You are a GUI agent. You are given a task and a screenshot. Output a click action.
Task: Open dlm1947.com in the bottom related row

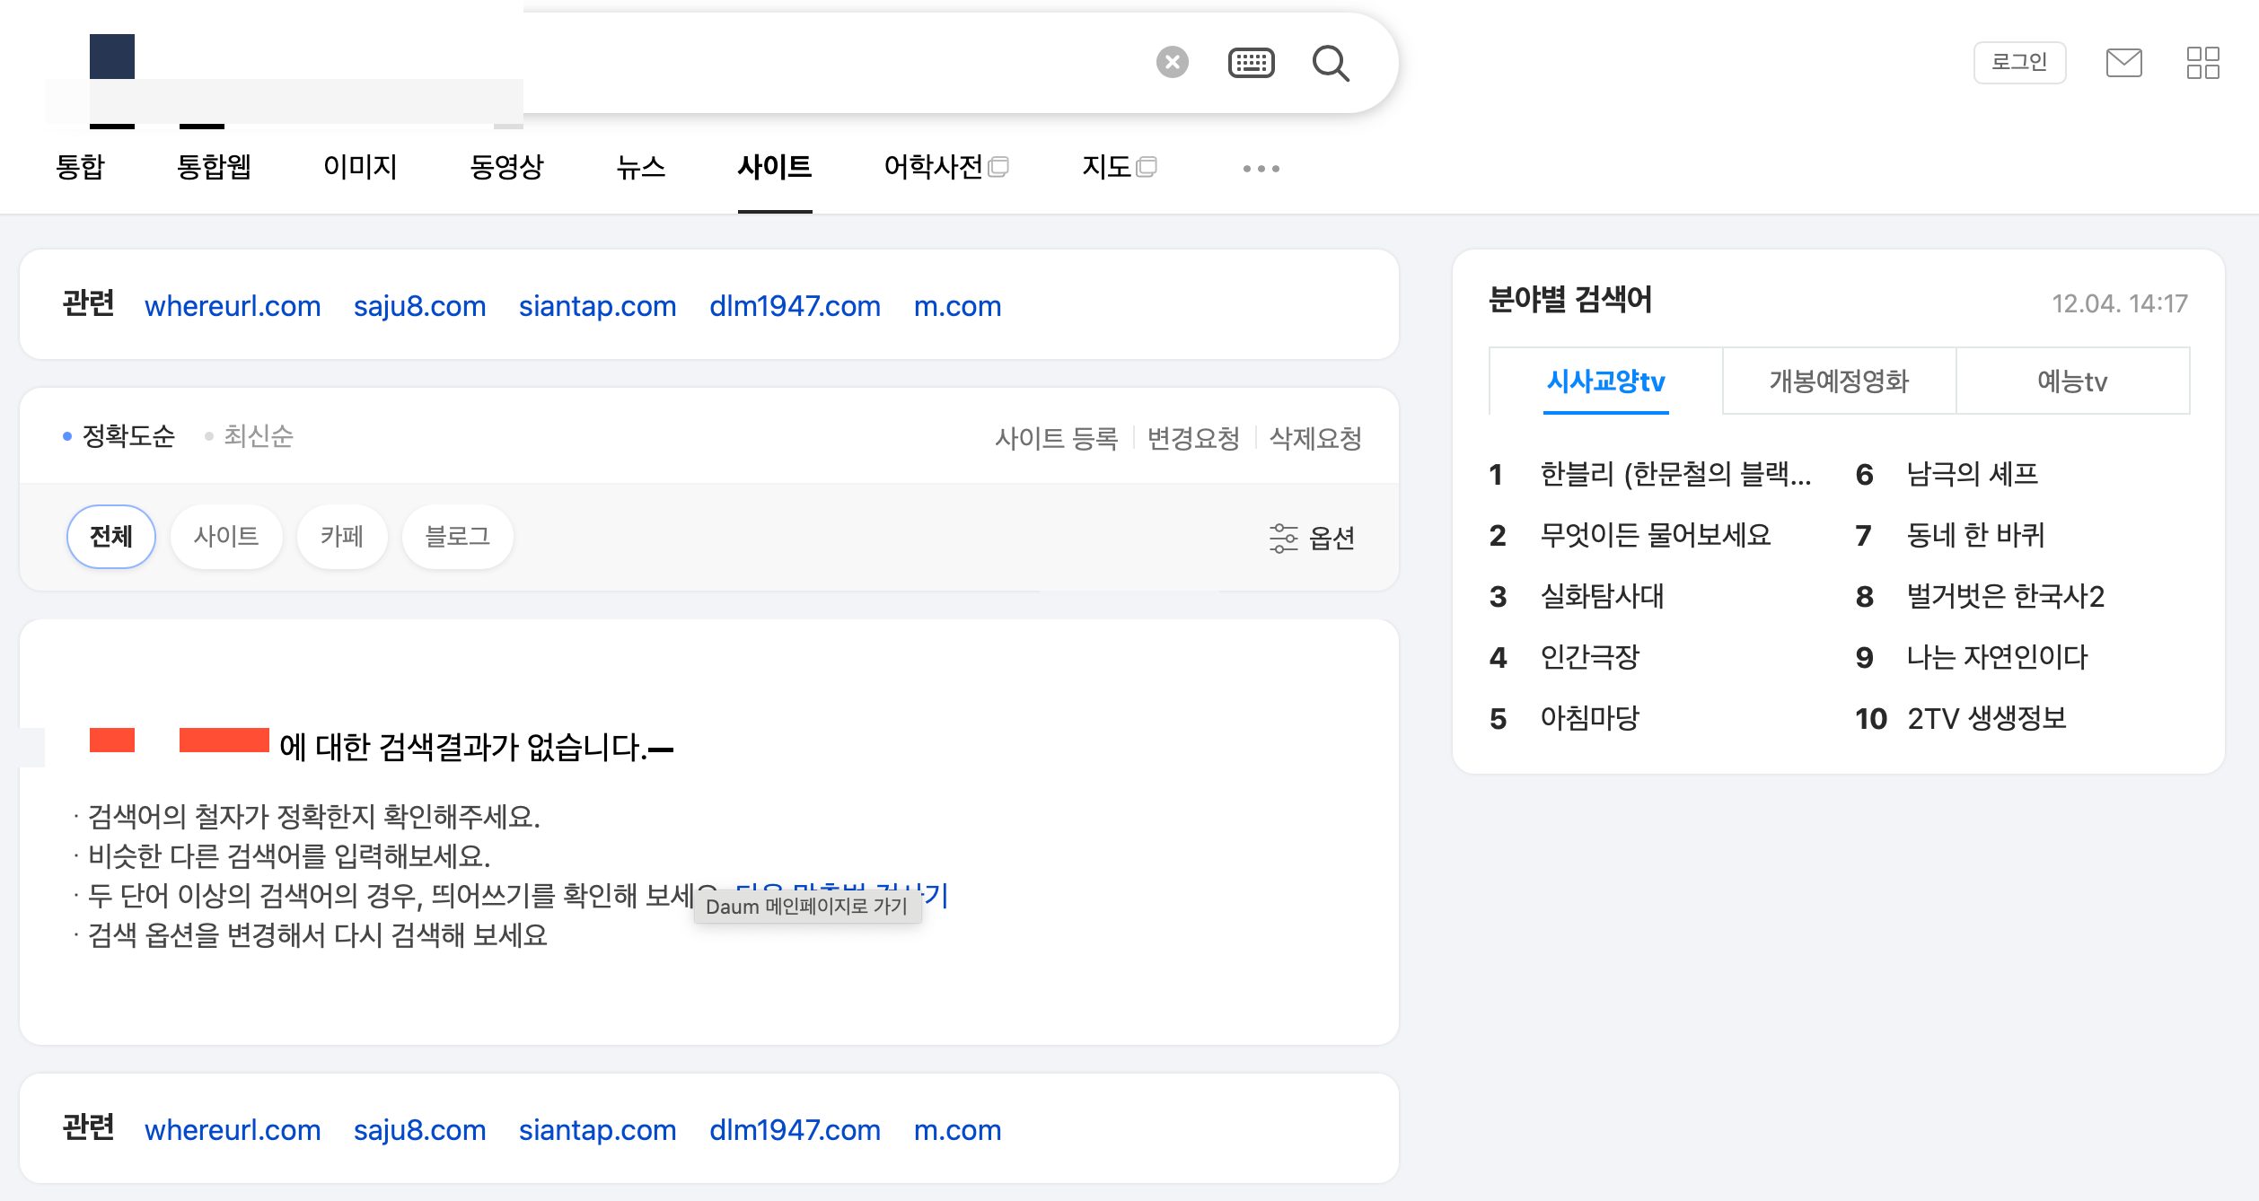coord(795,1130)
